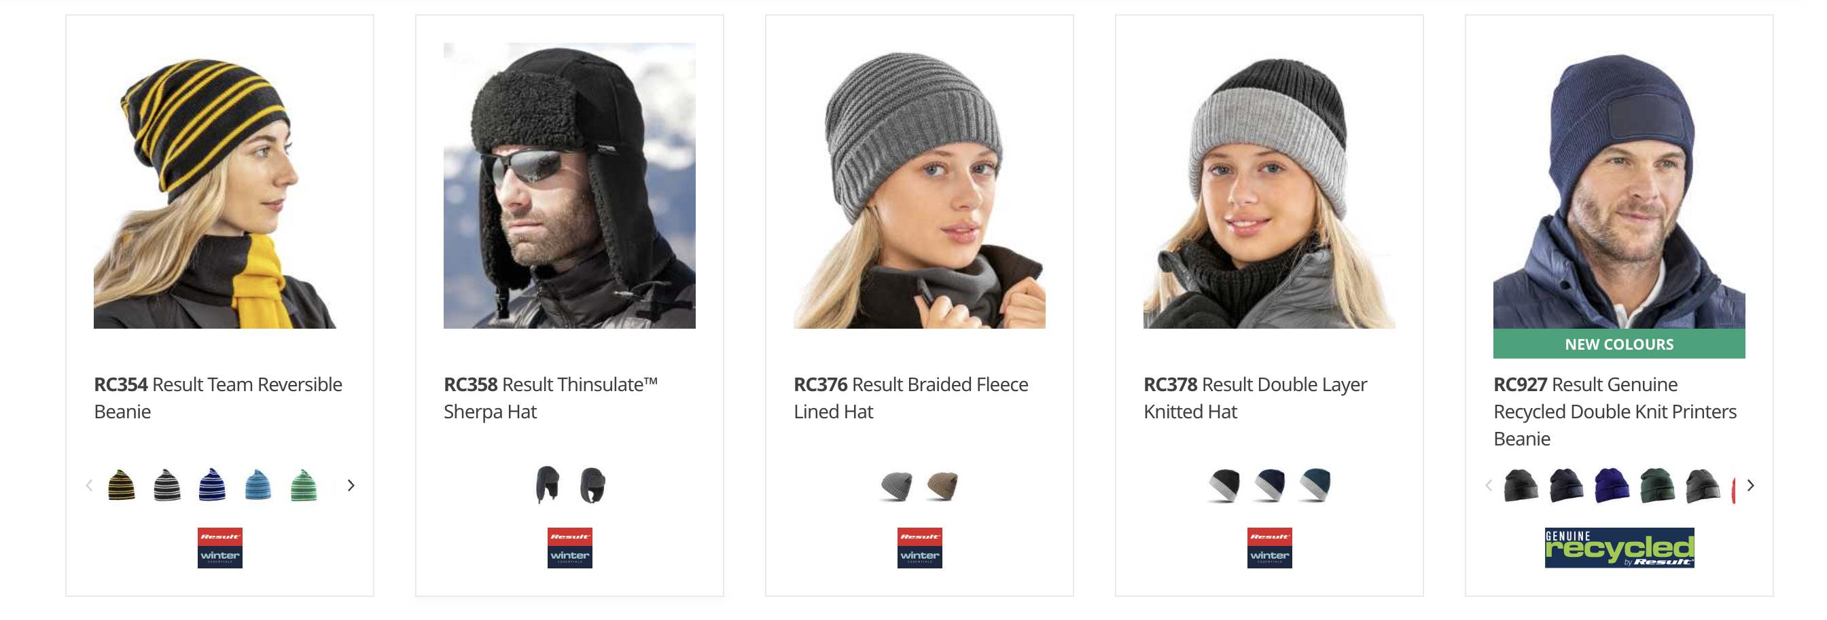The height and width of the screenshot is (620, 1827).
Task: Click the Genuine Recycled by Result logo
Action: (x=1619, y=548)
